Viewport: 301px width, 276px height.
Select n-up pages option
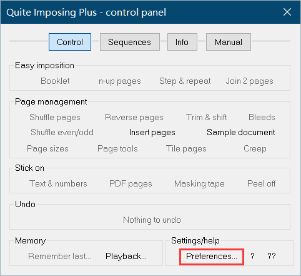(120, 81)
